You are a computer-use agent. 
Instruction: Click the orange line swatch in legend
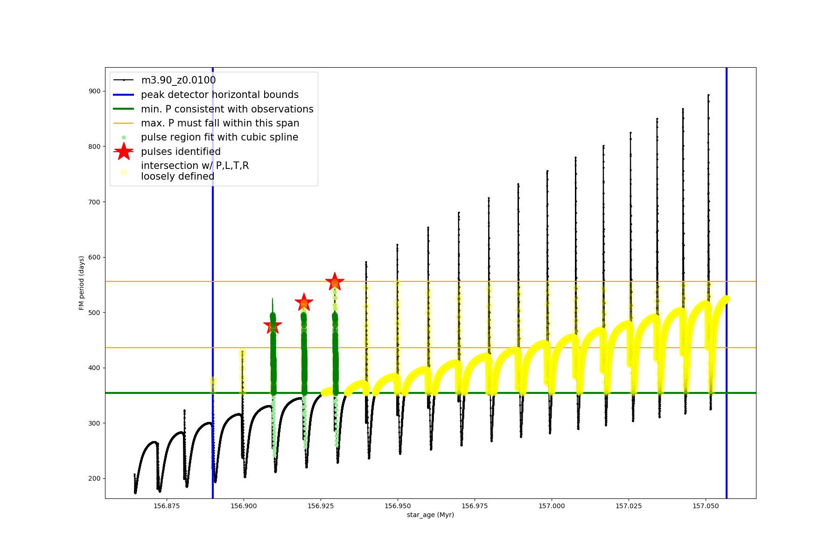(124, 123)
